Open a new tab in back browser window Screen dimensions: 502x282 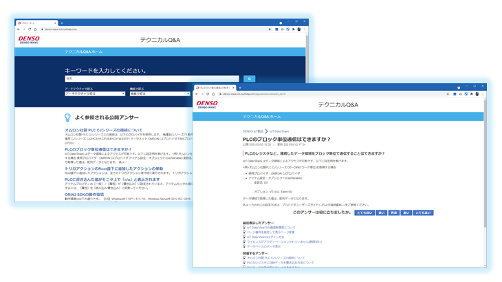[x=62, y=23]
